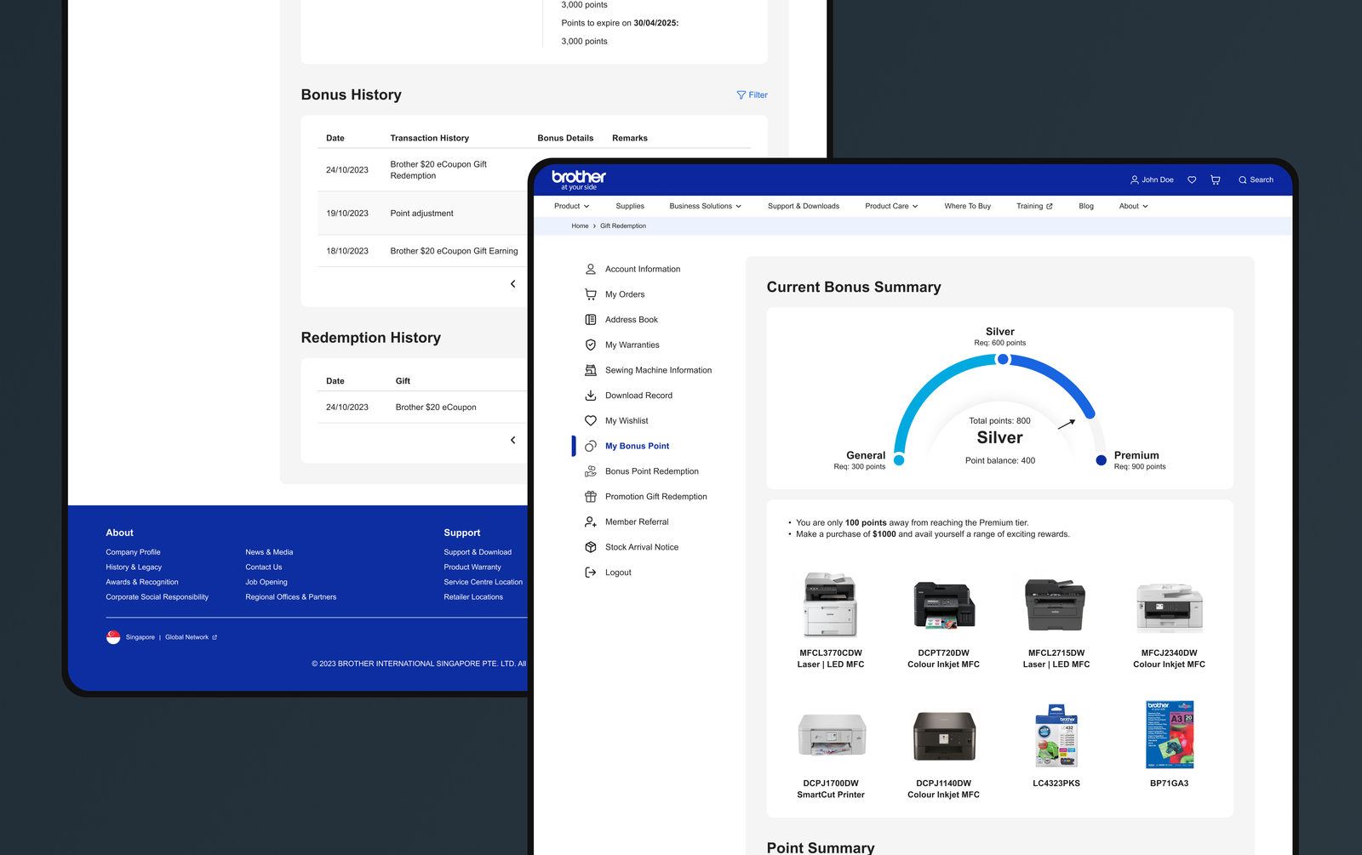Click the Home breadcrumb link
Image resolution: width=1362 pixels, height=855 pixels.
click(580, 226)
